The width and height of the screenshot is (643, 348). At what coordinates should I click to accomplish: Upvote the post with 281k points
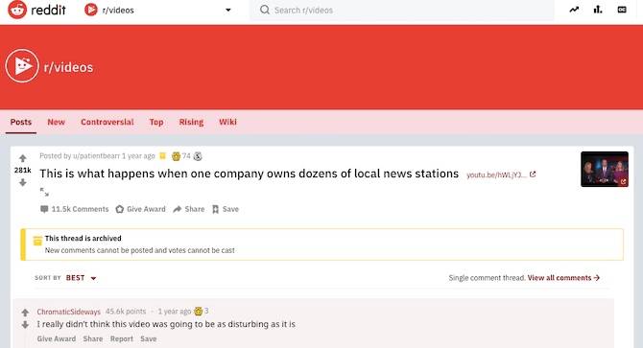click(23, 158)
